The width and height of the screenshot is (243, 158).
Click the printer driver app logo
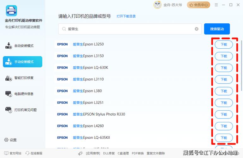11,11
